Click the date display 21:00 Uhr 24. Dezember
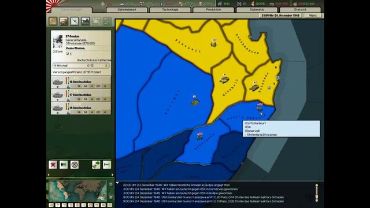The height and width of the screenshot is (208, 370). tap(280, 16)
